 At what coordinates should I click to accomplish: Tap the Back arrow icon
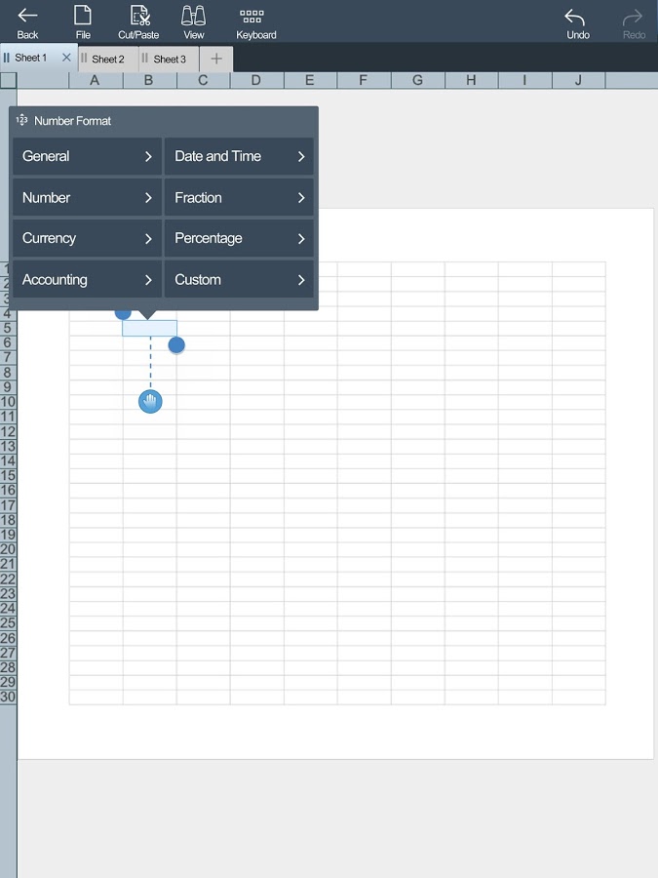[x=27, y=16]
